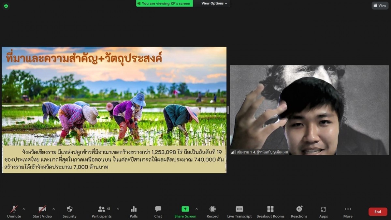Click the signal strength icon on video tile

click(233, 152)
